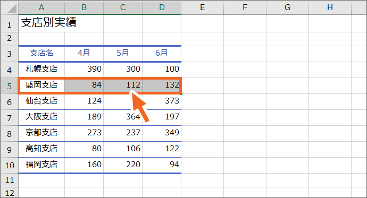
Task: Select column A header
Action: pos(41,8)
